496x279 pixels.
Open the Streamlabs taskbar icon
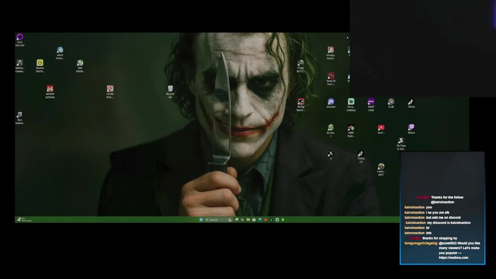[x=277, y=220]
